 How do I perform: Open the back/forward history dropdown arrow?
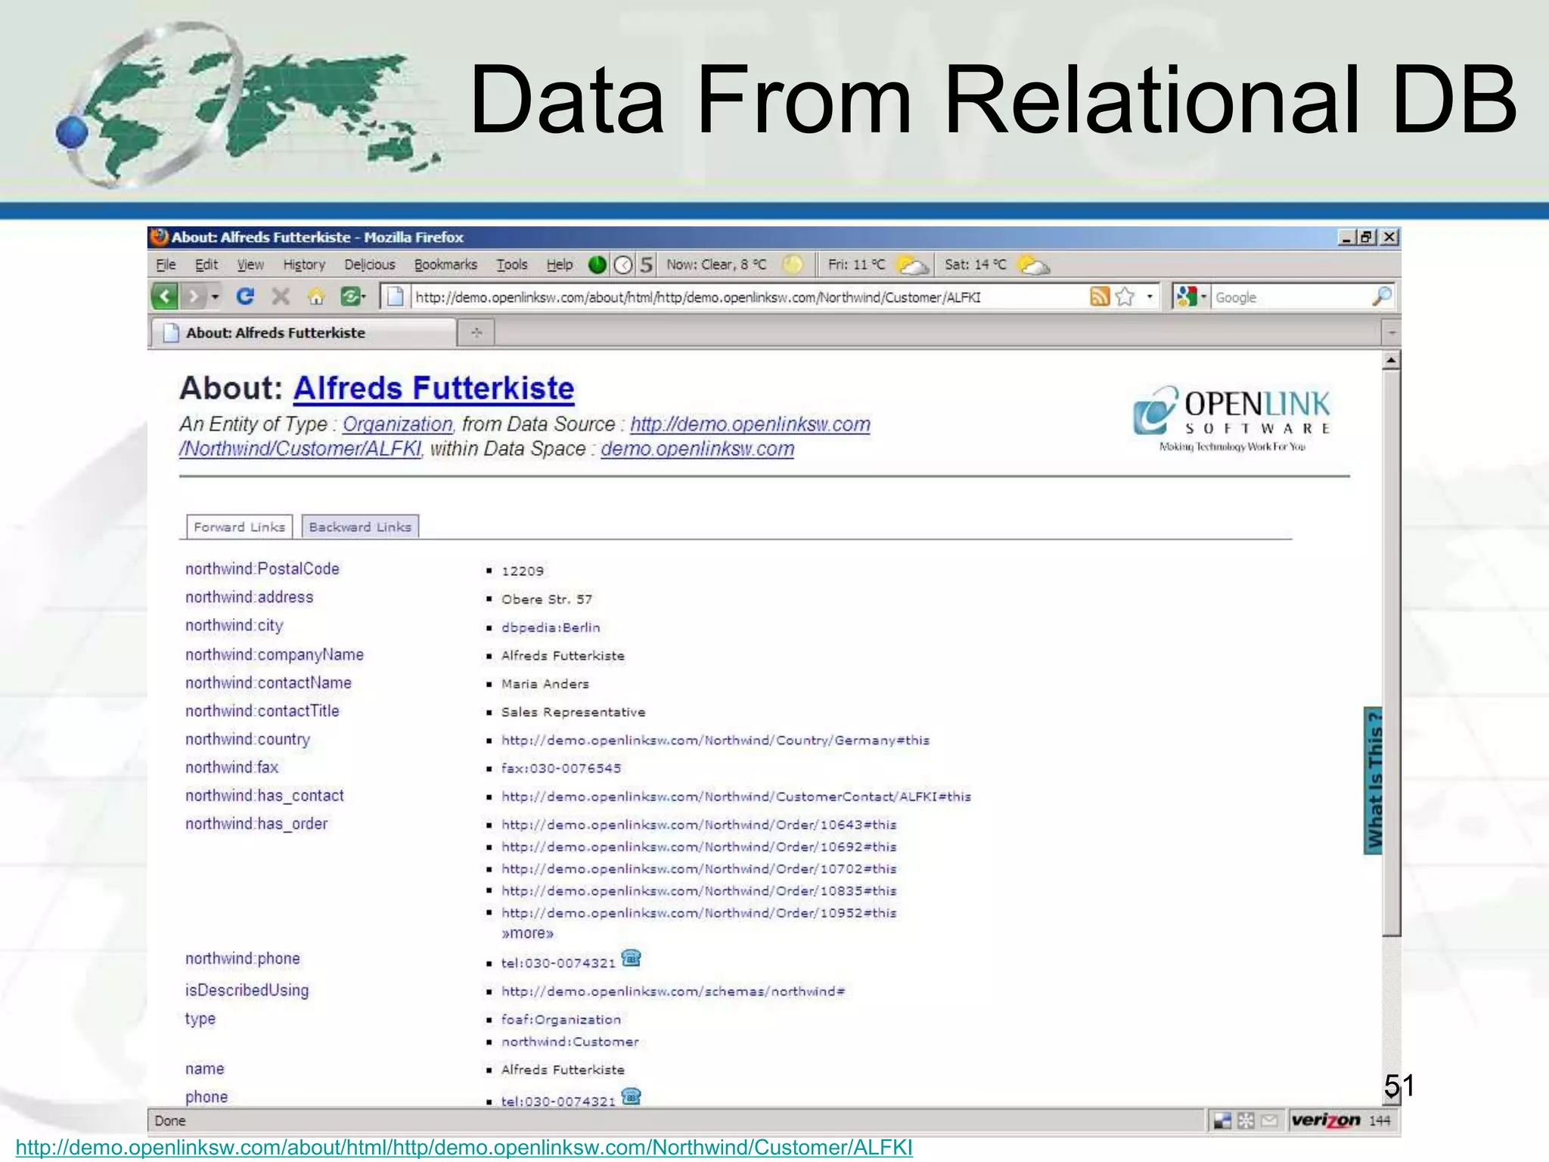(x=216, y=297)
